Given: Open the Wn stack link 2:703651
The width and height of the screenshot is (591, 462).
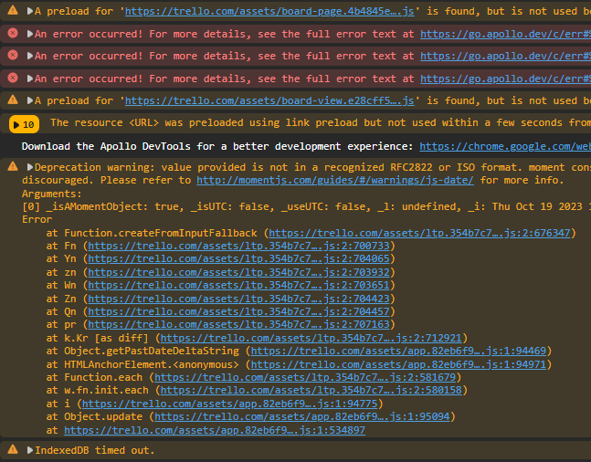Looking at the screenshot, I should 238,285.
